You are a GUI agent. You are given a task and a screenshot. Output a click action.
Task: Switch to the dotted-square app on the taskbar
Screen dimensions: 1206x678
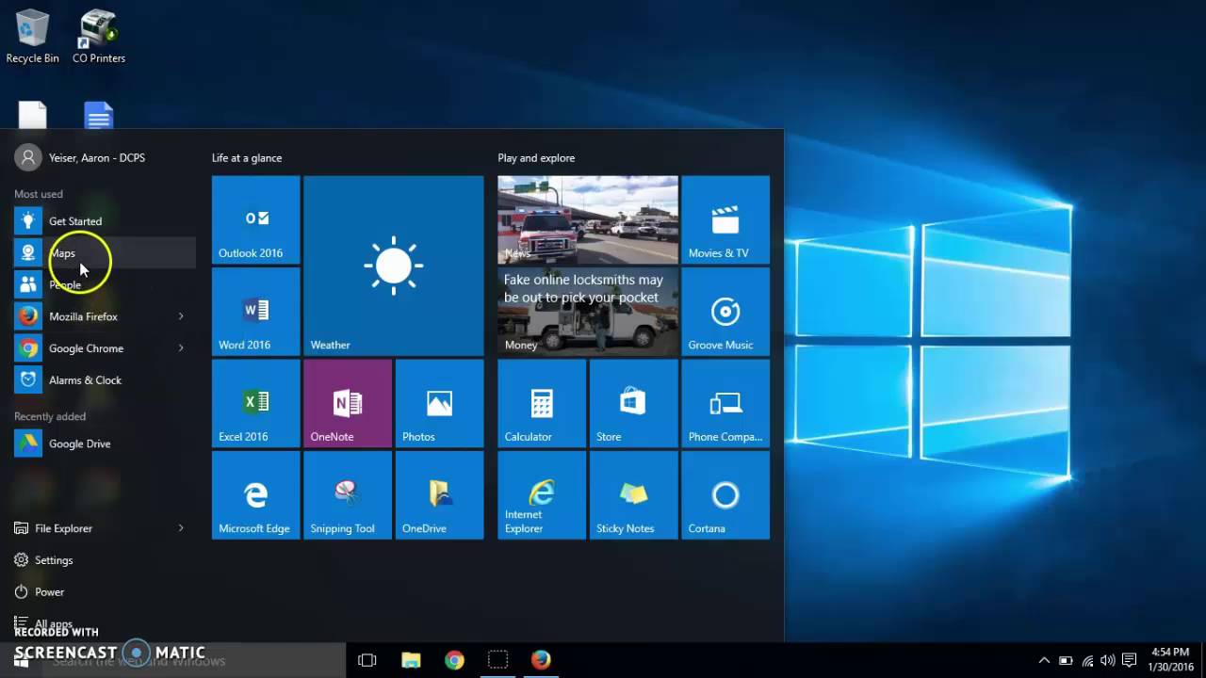point(497,660)
